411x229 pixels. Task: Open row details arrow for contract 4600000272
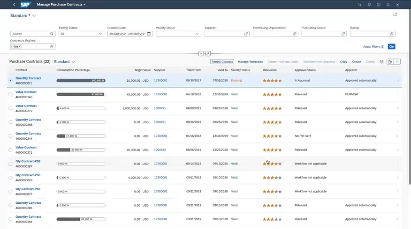pyautogui.click(x=398, y=108)
